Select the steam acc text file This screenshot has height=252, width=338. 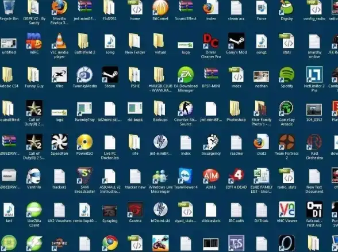[236, 7]
